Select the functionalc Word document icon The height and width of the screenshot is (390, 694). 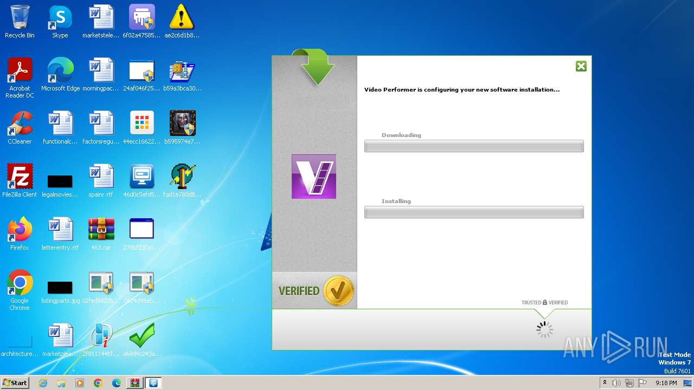(x=60, y=128)
